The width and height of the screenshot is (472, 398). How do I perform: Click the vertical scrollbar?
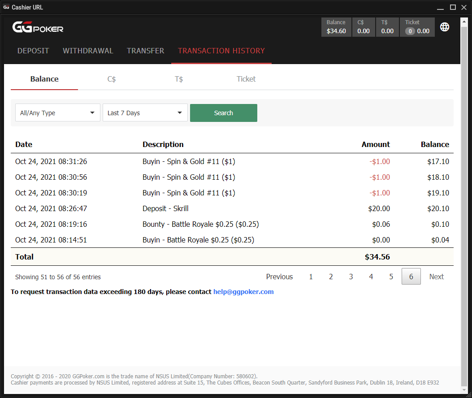click(464, 179)
